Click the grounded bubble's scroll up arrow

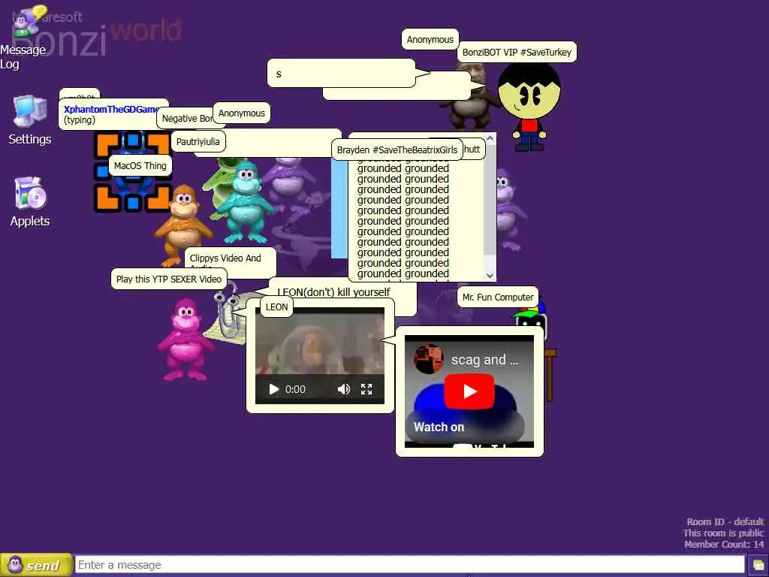pos(490,139)
